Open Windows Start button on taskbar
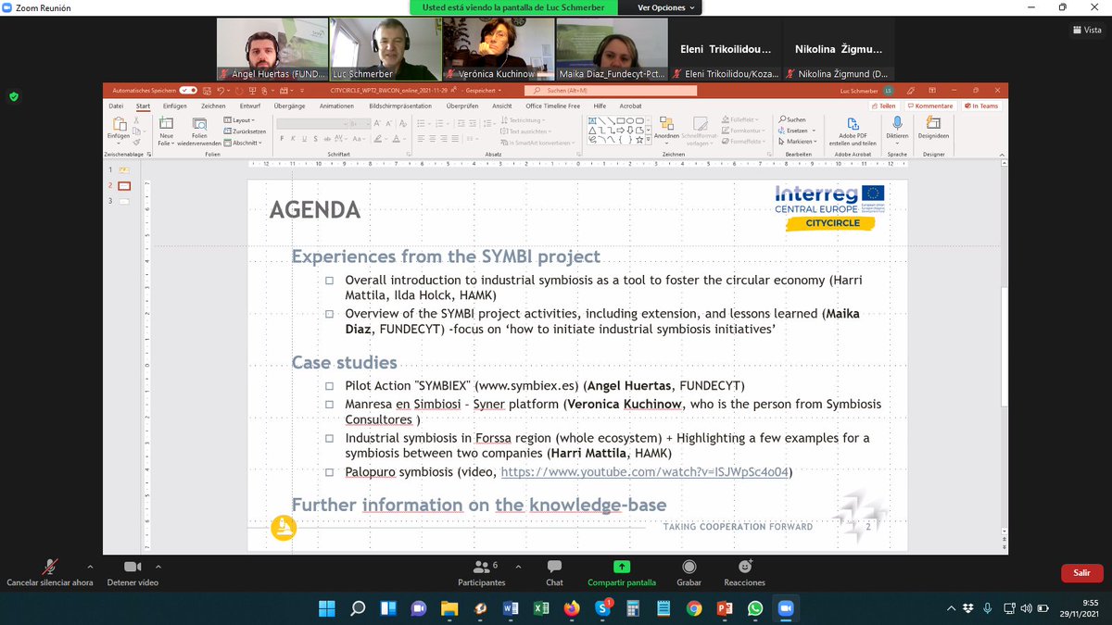Image resolution: width=1112 pixels, height=625 pixels. [327, 608]
